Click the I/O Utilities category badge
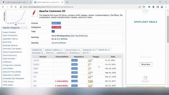The image size is (169, 95). pyautogui.click(x=56, y=27)
